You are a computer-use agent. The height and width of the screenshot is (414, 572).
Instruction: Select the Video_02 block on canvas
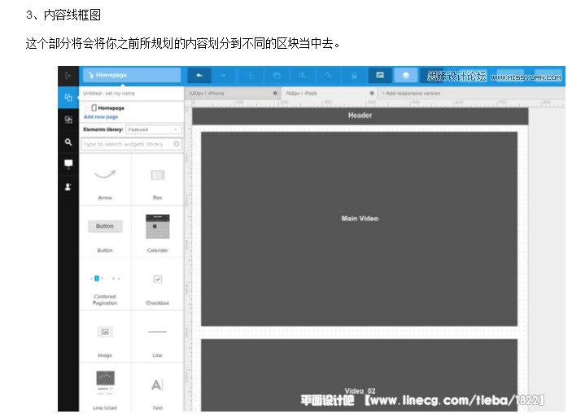[x=360, y=375]
